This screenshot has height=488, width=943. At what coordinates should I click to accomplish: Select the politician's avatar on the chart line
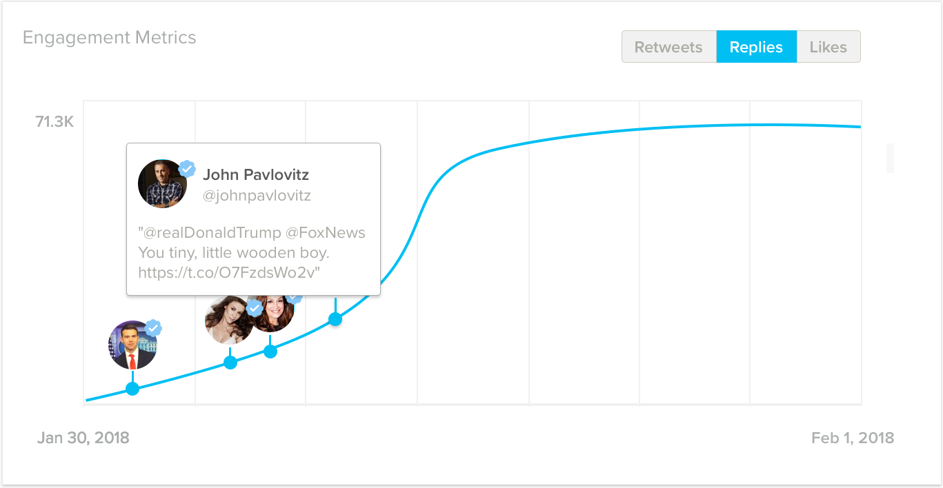[x=132, y=344]
